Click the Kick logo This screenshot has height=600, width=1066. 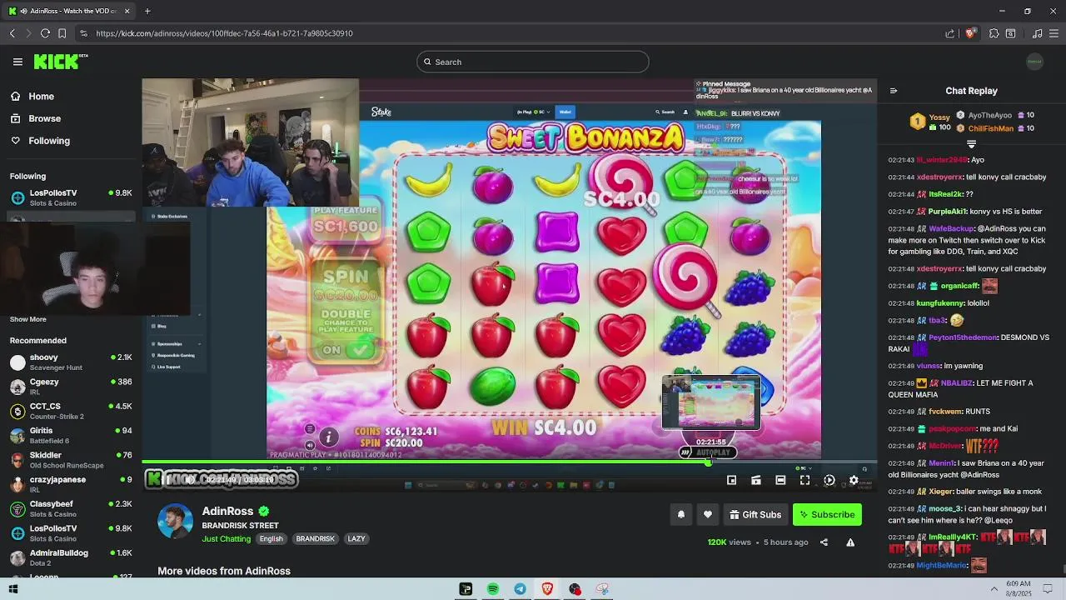point(60,62)
